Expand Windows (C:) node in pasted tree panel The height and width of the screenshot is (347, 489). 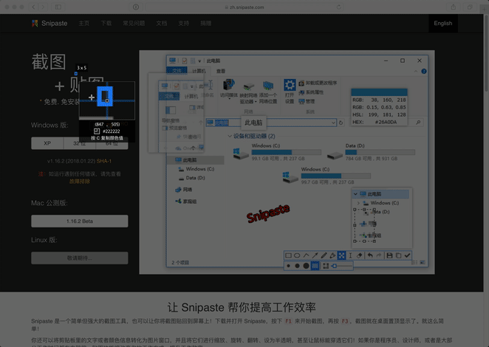[358, 203]
